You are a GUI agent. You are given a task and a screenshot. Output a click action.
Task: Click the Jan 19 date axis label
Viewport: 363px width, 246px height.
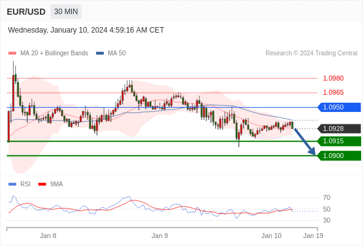tap(313, 236)
